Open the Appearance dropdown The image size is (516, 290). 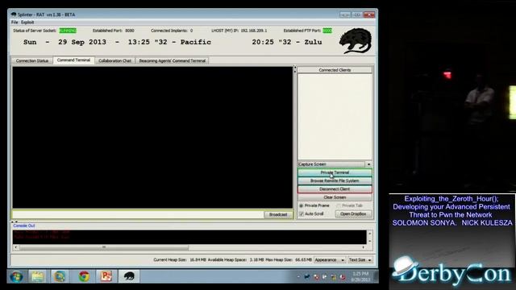tap(330, 259)
